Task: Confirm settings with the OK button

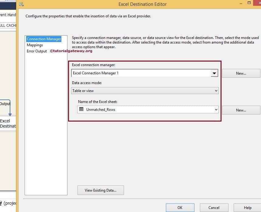Action: point(180,207)
